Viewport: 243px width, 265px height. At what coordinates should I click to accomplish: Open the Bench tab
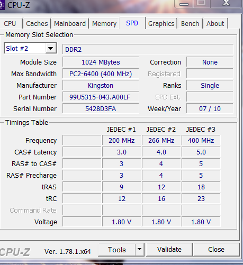tap(190, 23)
